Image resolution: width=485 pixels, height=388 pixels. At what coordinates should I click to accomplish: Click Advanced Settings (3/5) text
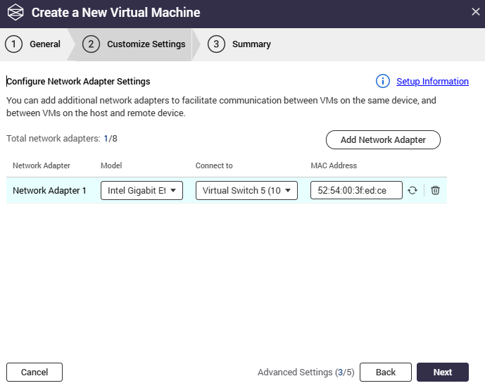[x=306, y=372]
